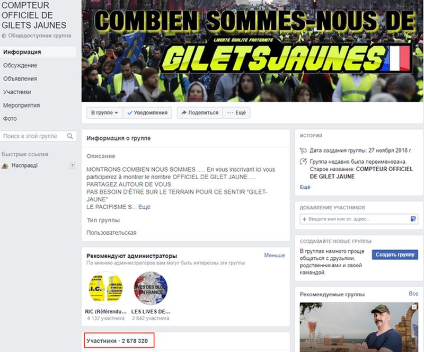The image size is (424, 352).
Task: Click the add member name or email field
Action: tap(359, 219)
